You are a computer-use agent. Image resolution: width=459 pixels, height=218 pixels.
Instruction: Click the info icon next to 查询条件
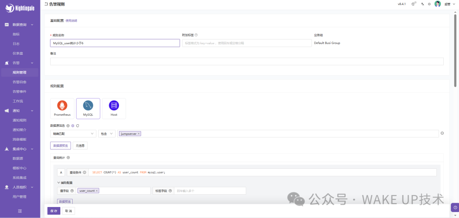tap(84, 173)
